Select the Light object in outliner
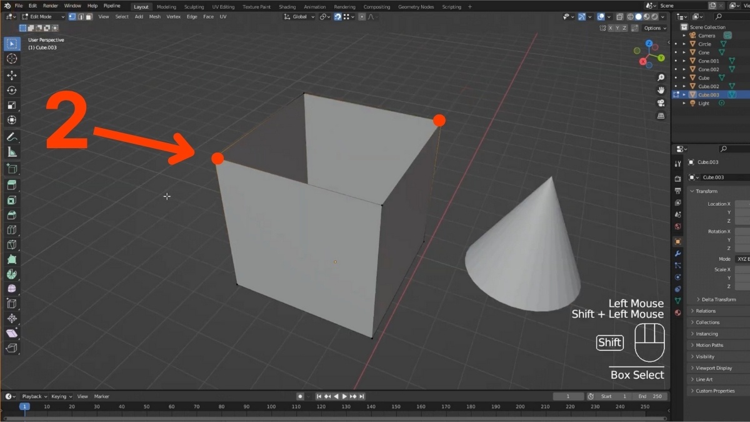750x422 pixels. point(704,103)
